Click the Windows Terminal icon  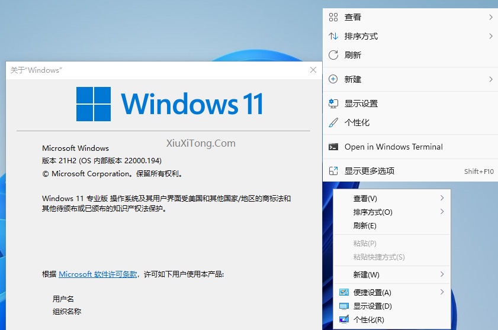click(x=333, y=147)
